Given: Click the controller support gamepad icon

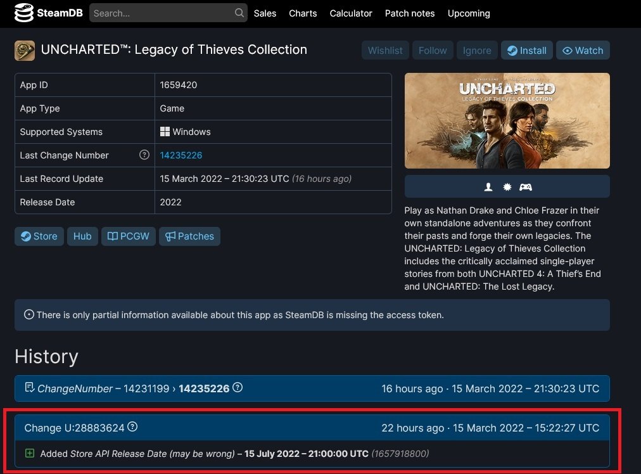Looking at the screenshot, I should click(x=525, y=187).
